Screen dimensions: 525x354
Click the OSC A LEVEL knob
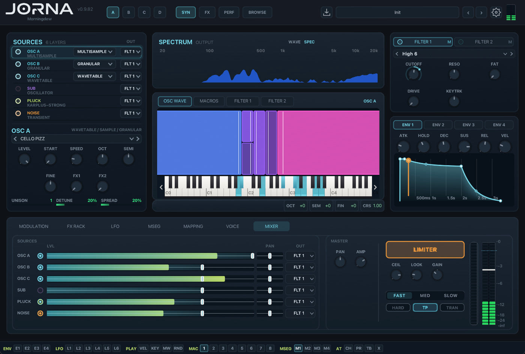coord(24,160)
